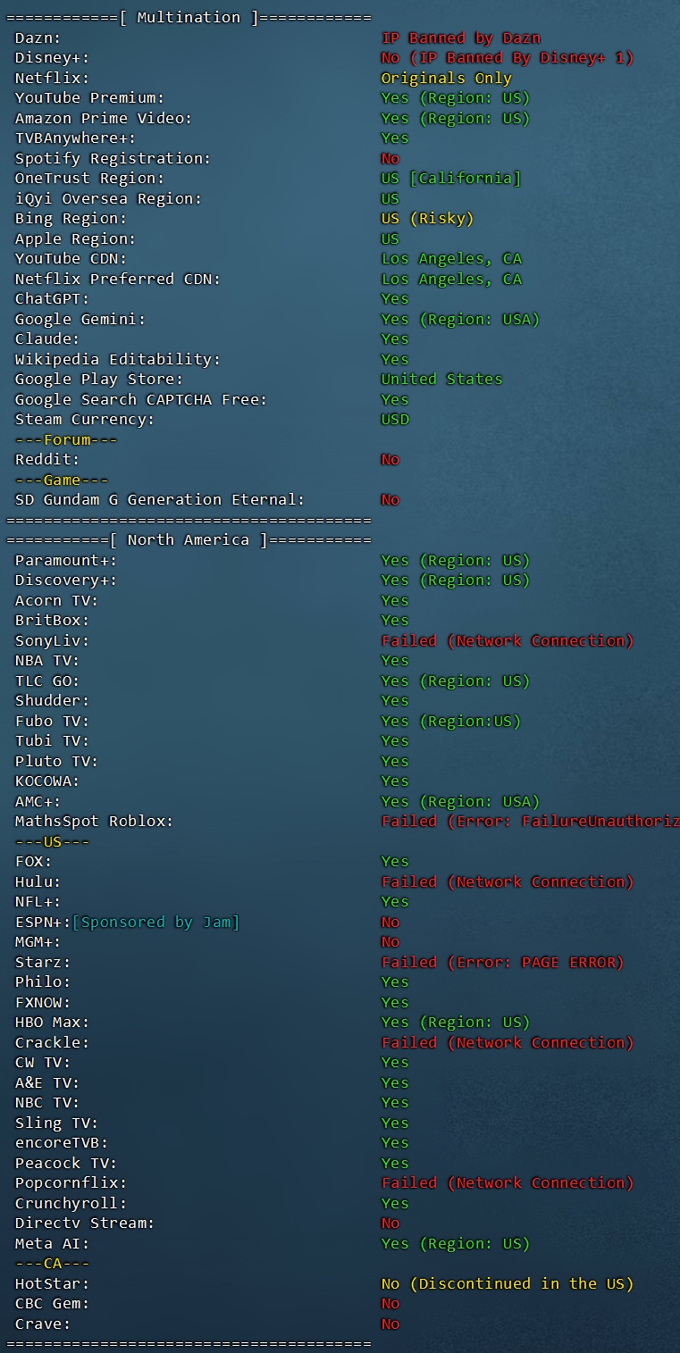This screenshot has height=1353, width=680.
Task: Click the 'US [California]' OneTrust region value
Action: 450,179
